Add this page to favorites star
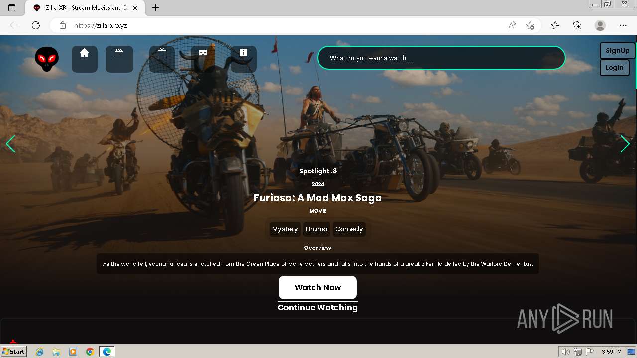Viewport: 637px width, 358px height. [530, 25]
